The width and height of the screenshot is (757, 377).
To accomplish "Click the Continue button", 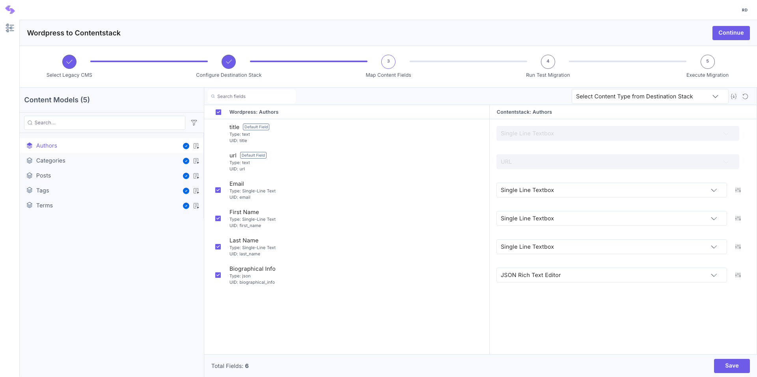I will (x=731, y=33).
